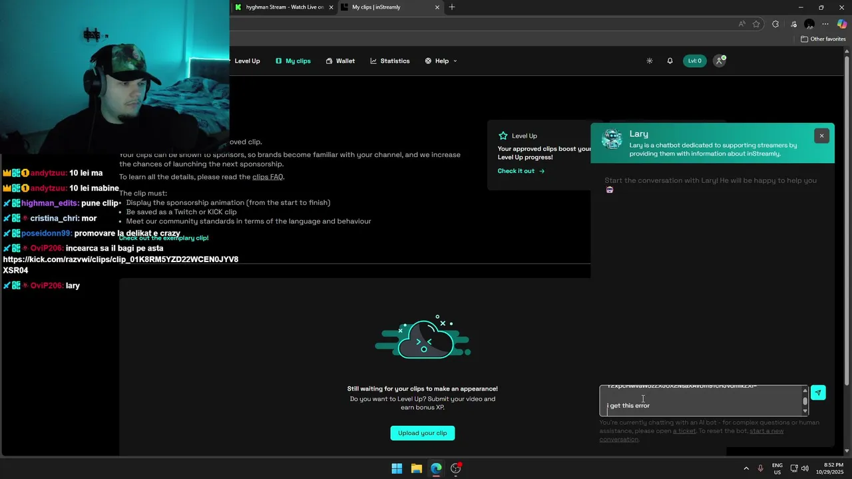Click the Read aloud icon in address bar
The height and width of the screenshot is (479, 852).
click(742, 24)
